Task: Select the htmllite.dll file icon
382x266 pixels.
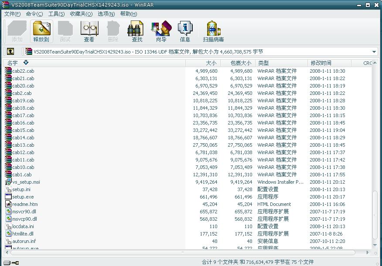Action: point(8,233)
